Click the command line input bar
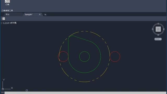 (85, 93)
